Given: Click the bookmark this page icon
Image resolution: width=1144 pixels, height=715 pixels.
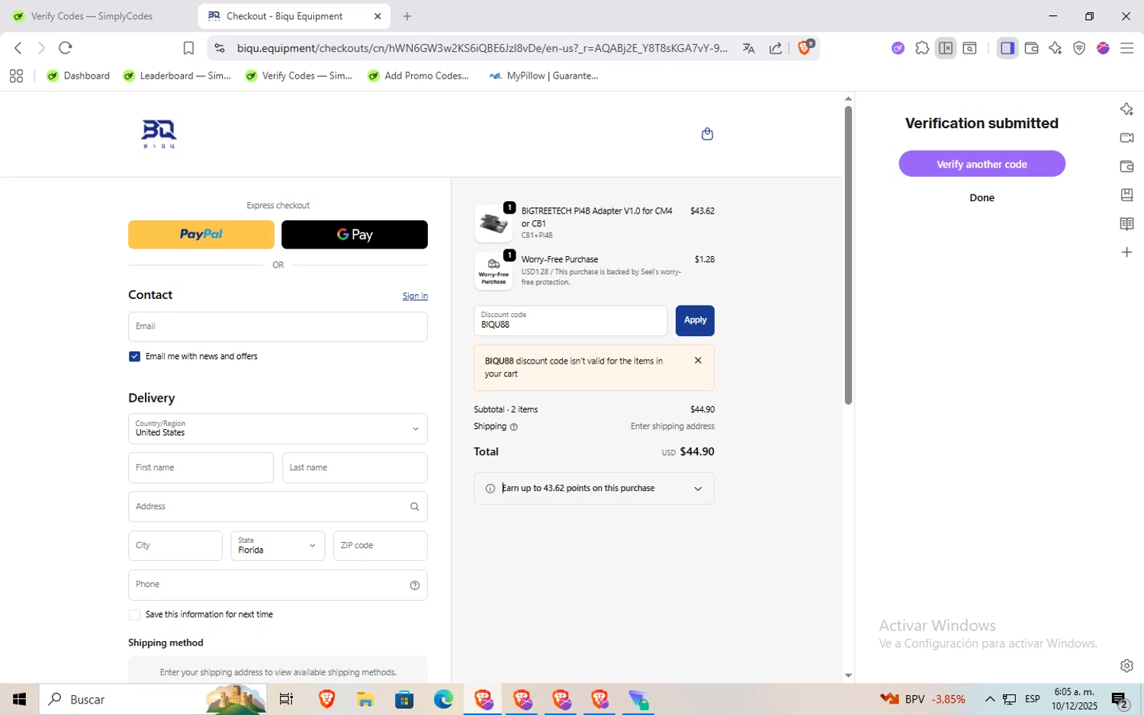Looking at the screenshot, I should tap(188, 48).
